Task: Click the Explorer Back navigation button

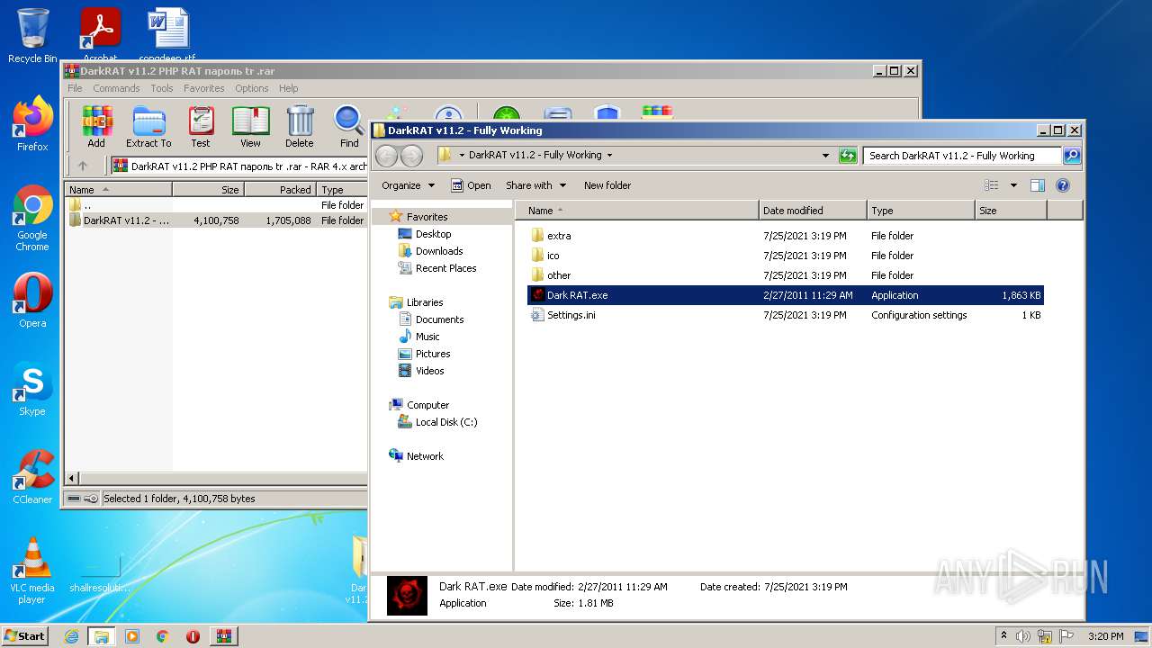Action: [386, 156]
